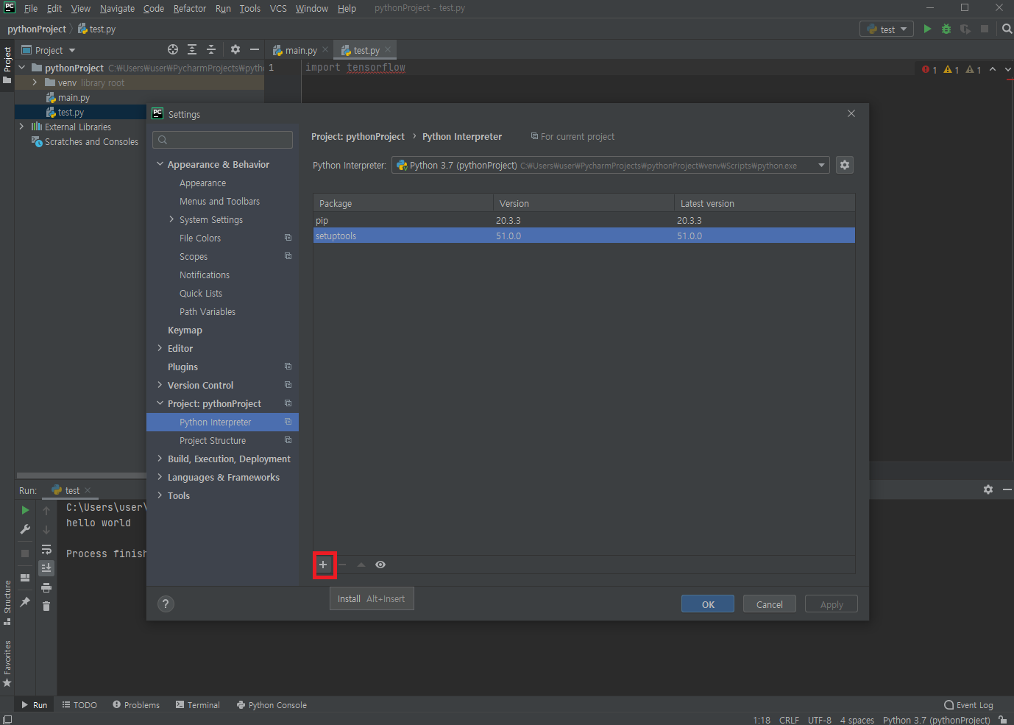Click OK button in Settings
Screen dimensions: 1014x725
(708, 604)
